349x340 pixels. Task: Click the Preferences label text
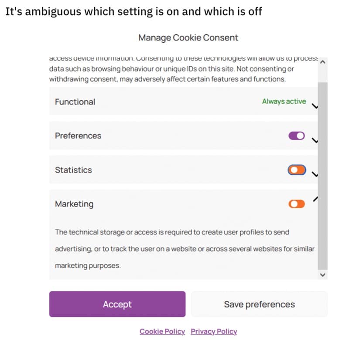click(78, 136)
